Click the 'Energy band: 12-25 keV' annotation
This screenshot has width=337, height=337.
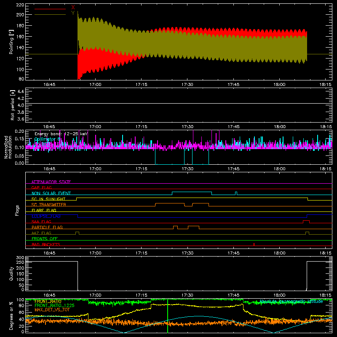point(61,134)
